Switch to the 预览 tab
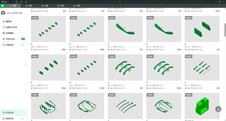Image resolution: width=226 pixels, height=121 pixels. 29,6
